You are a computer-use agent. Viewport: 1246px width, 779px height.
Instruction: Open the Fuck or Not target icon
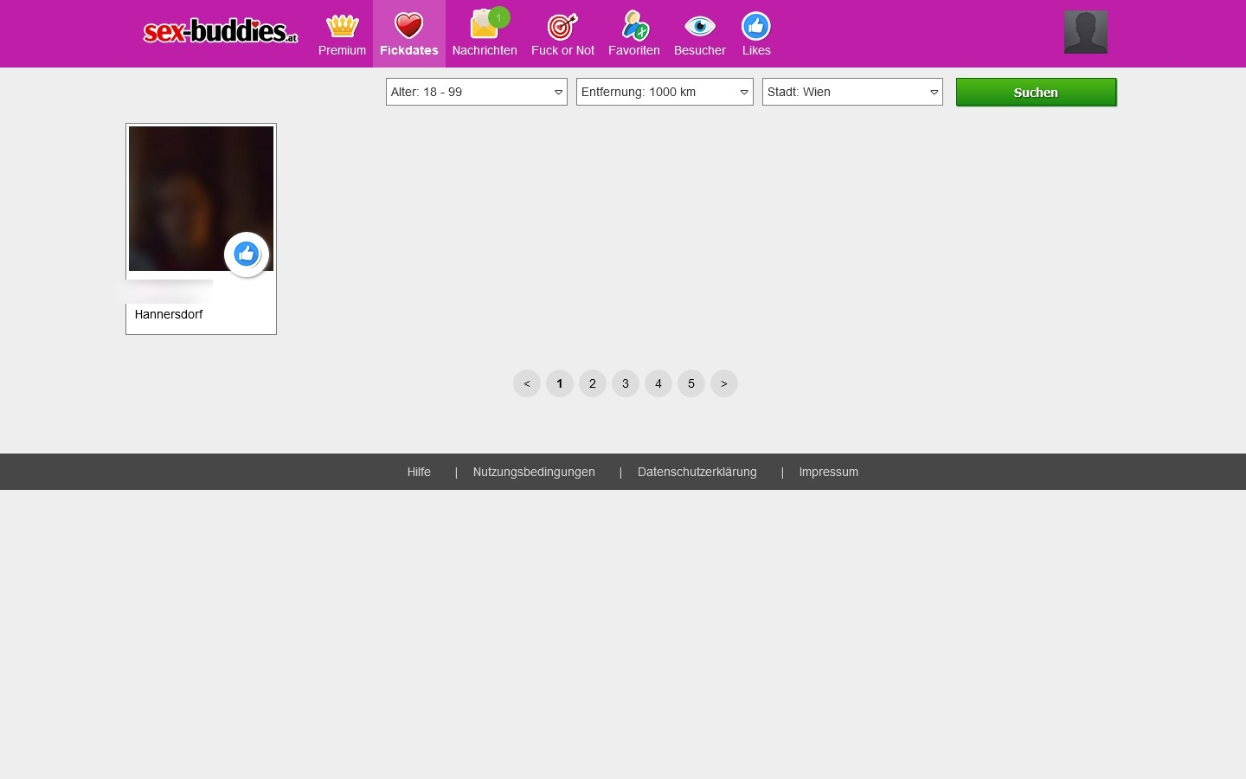coord(562,27)
